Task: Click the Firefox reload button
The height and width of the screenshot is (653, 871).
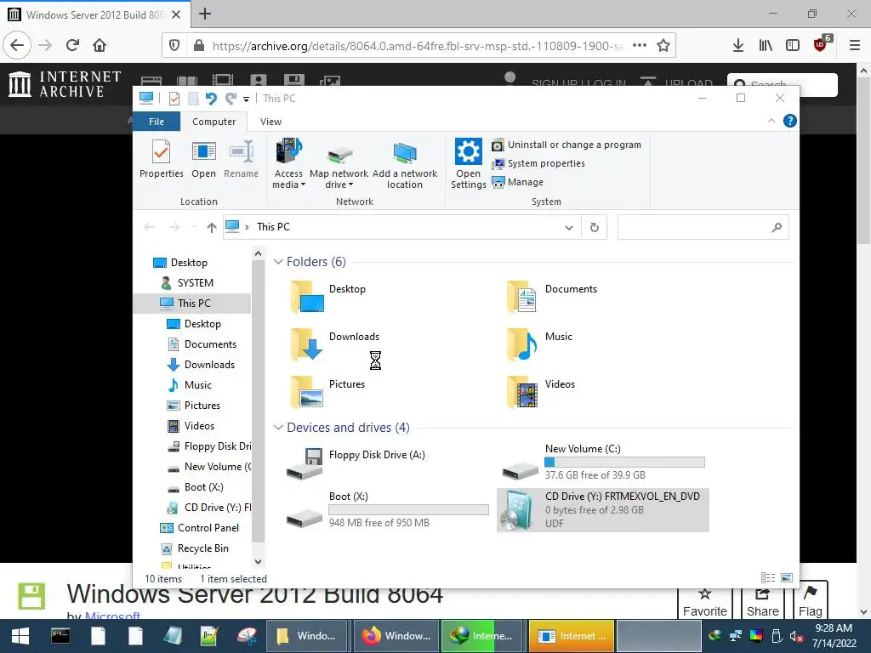Action: click(x=72, y=45)
